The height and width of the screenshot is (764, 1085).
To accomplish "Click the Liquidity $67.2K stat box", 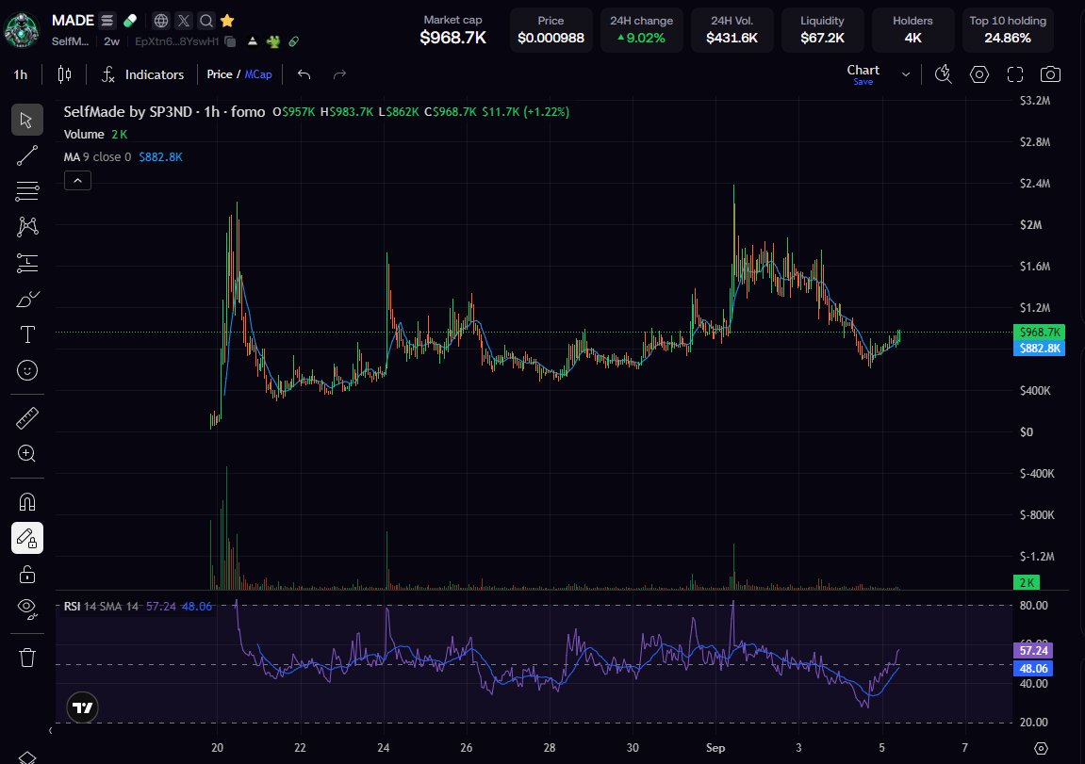I will click(x=822, y=30).
